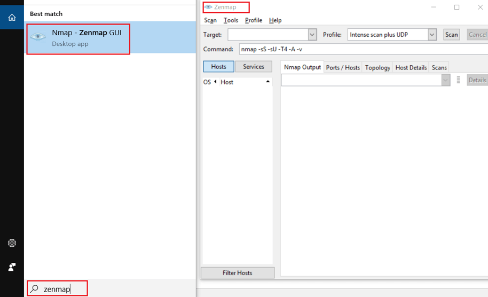
Task: Click the vertical grip icon beside Details
Action: click(458, 80)
